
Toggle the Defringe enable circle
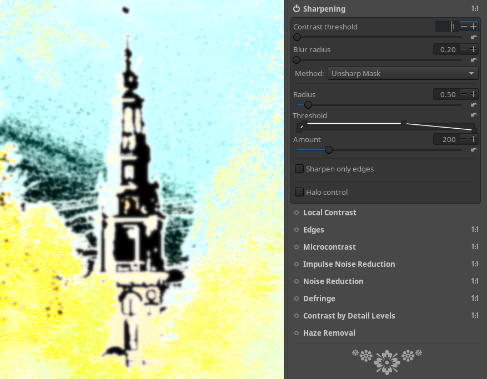[297, 299]
